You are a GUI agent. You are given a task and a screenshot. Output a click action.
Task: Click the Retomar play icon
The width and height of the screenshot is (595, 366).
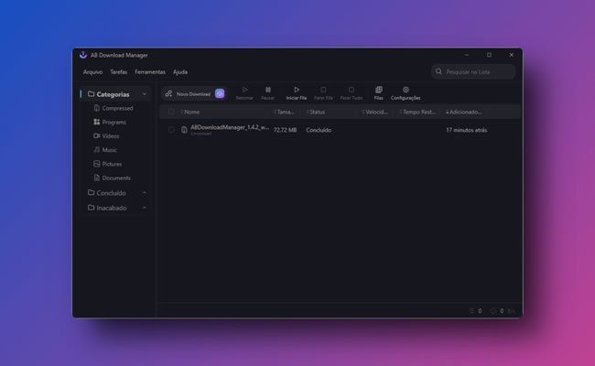click(244, 90)
